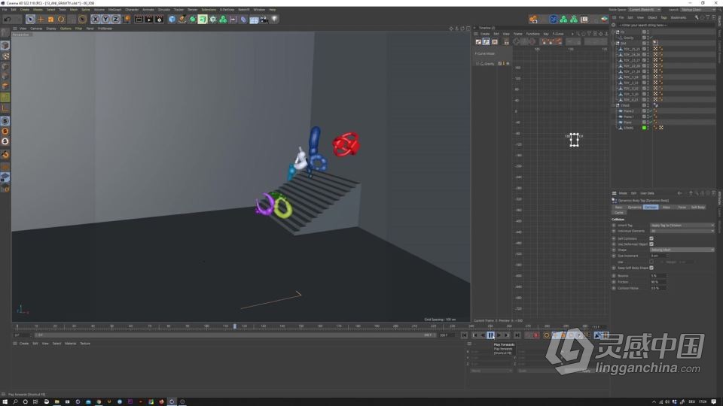This screenshot has height=406, width=723.
Task: Click the Light object icon
Action: (x=274, y=20)
